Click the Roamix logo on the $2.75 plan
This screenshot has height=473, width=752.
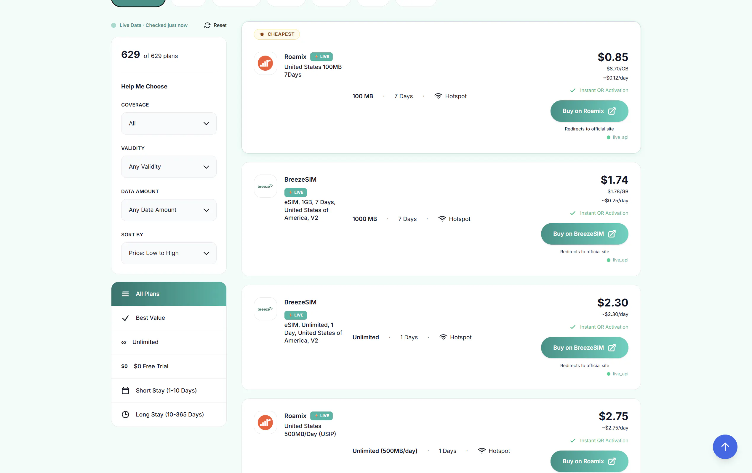click(265, 422)
